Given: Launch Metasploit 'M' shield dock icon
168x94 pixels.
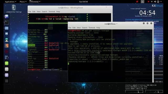Looking at the screenshot, I should (7, 34).
